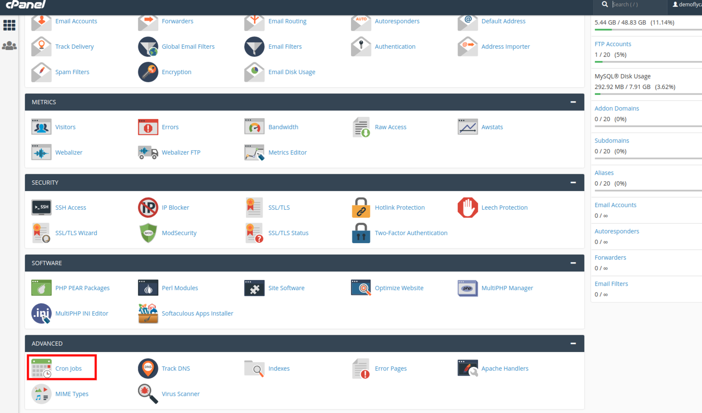Screen dimensions: 702x413
Task: Open the Email Accounts link
Action: tap(76, 21)
